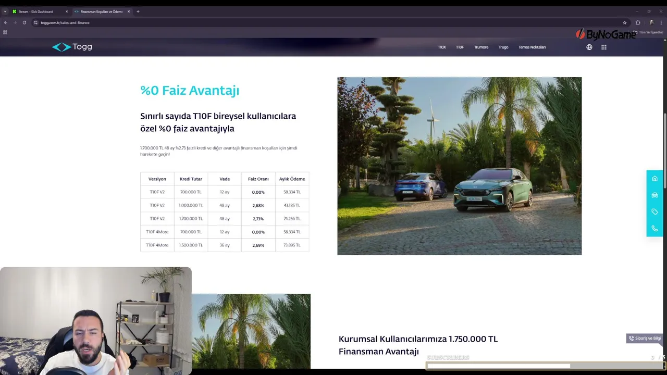Open the browser profile avatar

[651, 22]
